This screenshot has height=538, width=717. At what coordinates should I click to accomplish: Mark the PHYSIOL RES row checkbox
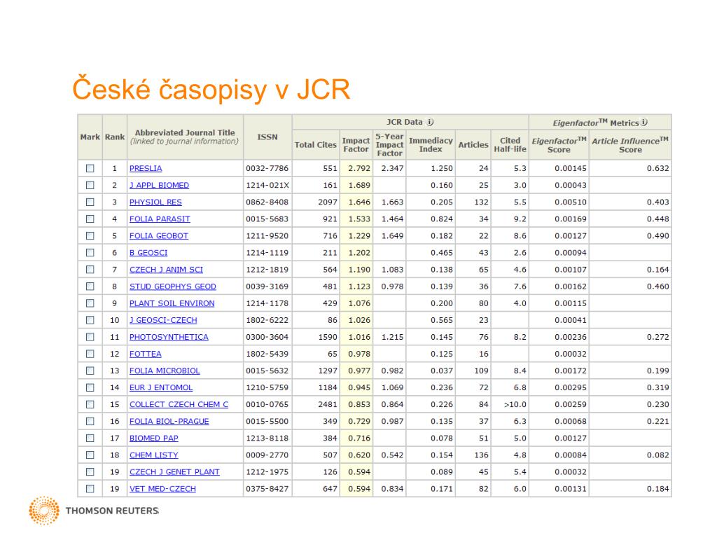[90, 202]
